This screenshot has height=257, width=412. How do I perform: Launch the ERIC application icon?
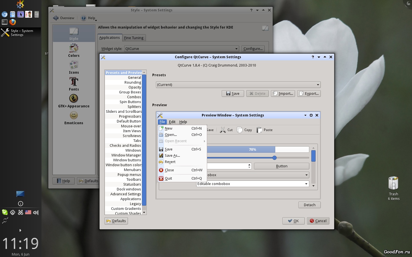[29, 14]
